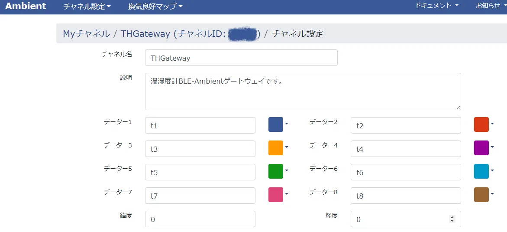Image resolution: width=507 pixels, height=232 pixels.
Task: Go to Myチャネル breadcrumb link
Action: point(86,34)
